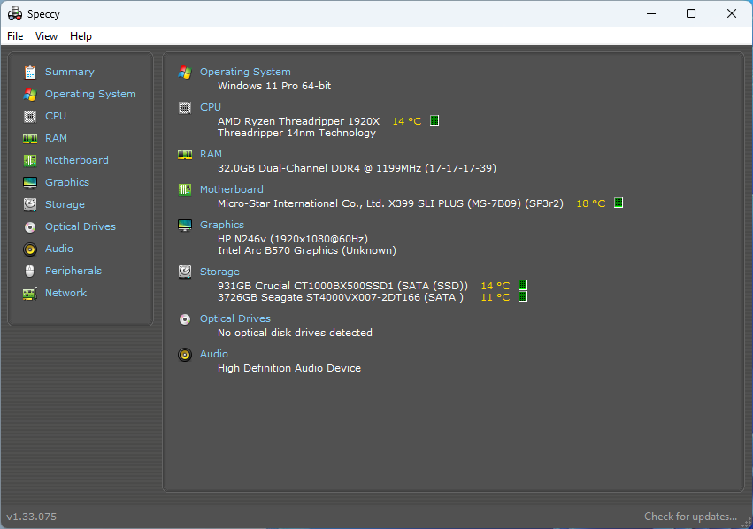Open the Graphics sidebar entry
Screen dimensions: 753x529
coord(67,182)
